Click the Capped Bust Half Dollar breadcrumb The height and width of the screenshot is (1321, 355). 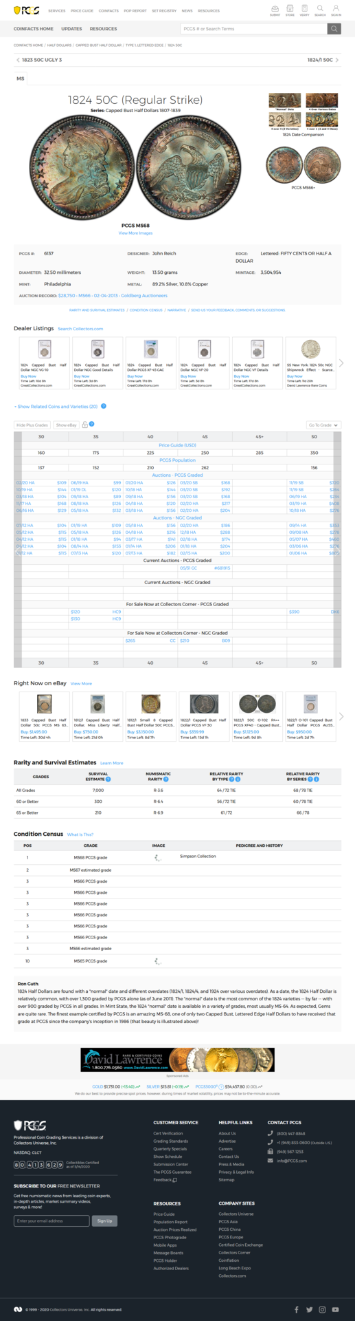point(98,45)
